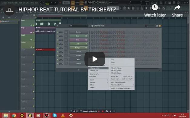
Task: Play the HIPHOP BEAT TUTORIAL video
Action: pos(95,59)
